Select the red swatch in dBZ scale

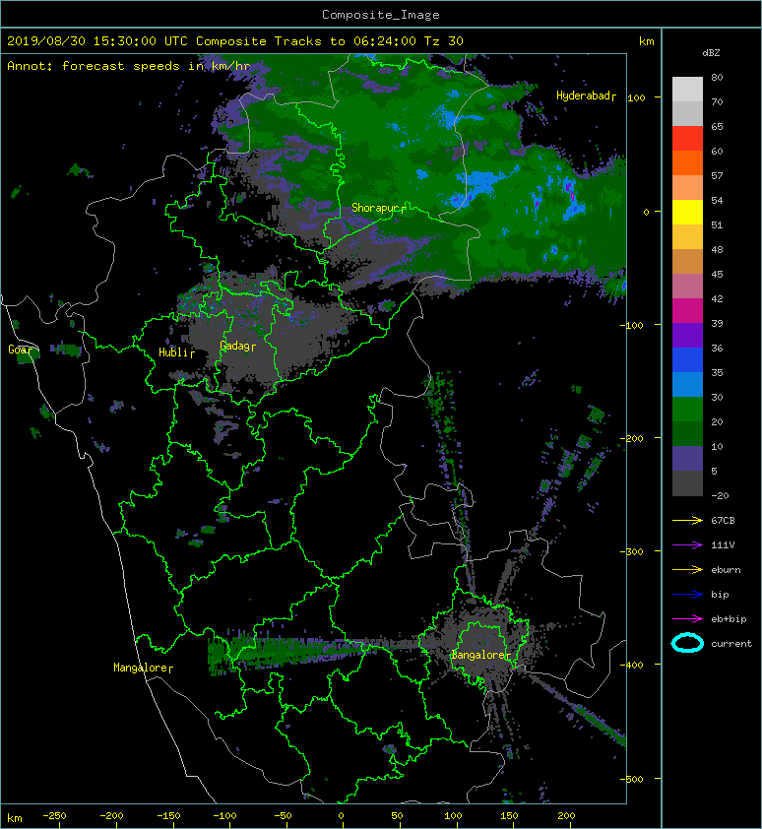(x=687, y=139)
